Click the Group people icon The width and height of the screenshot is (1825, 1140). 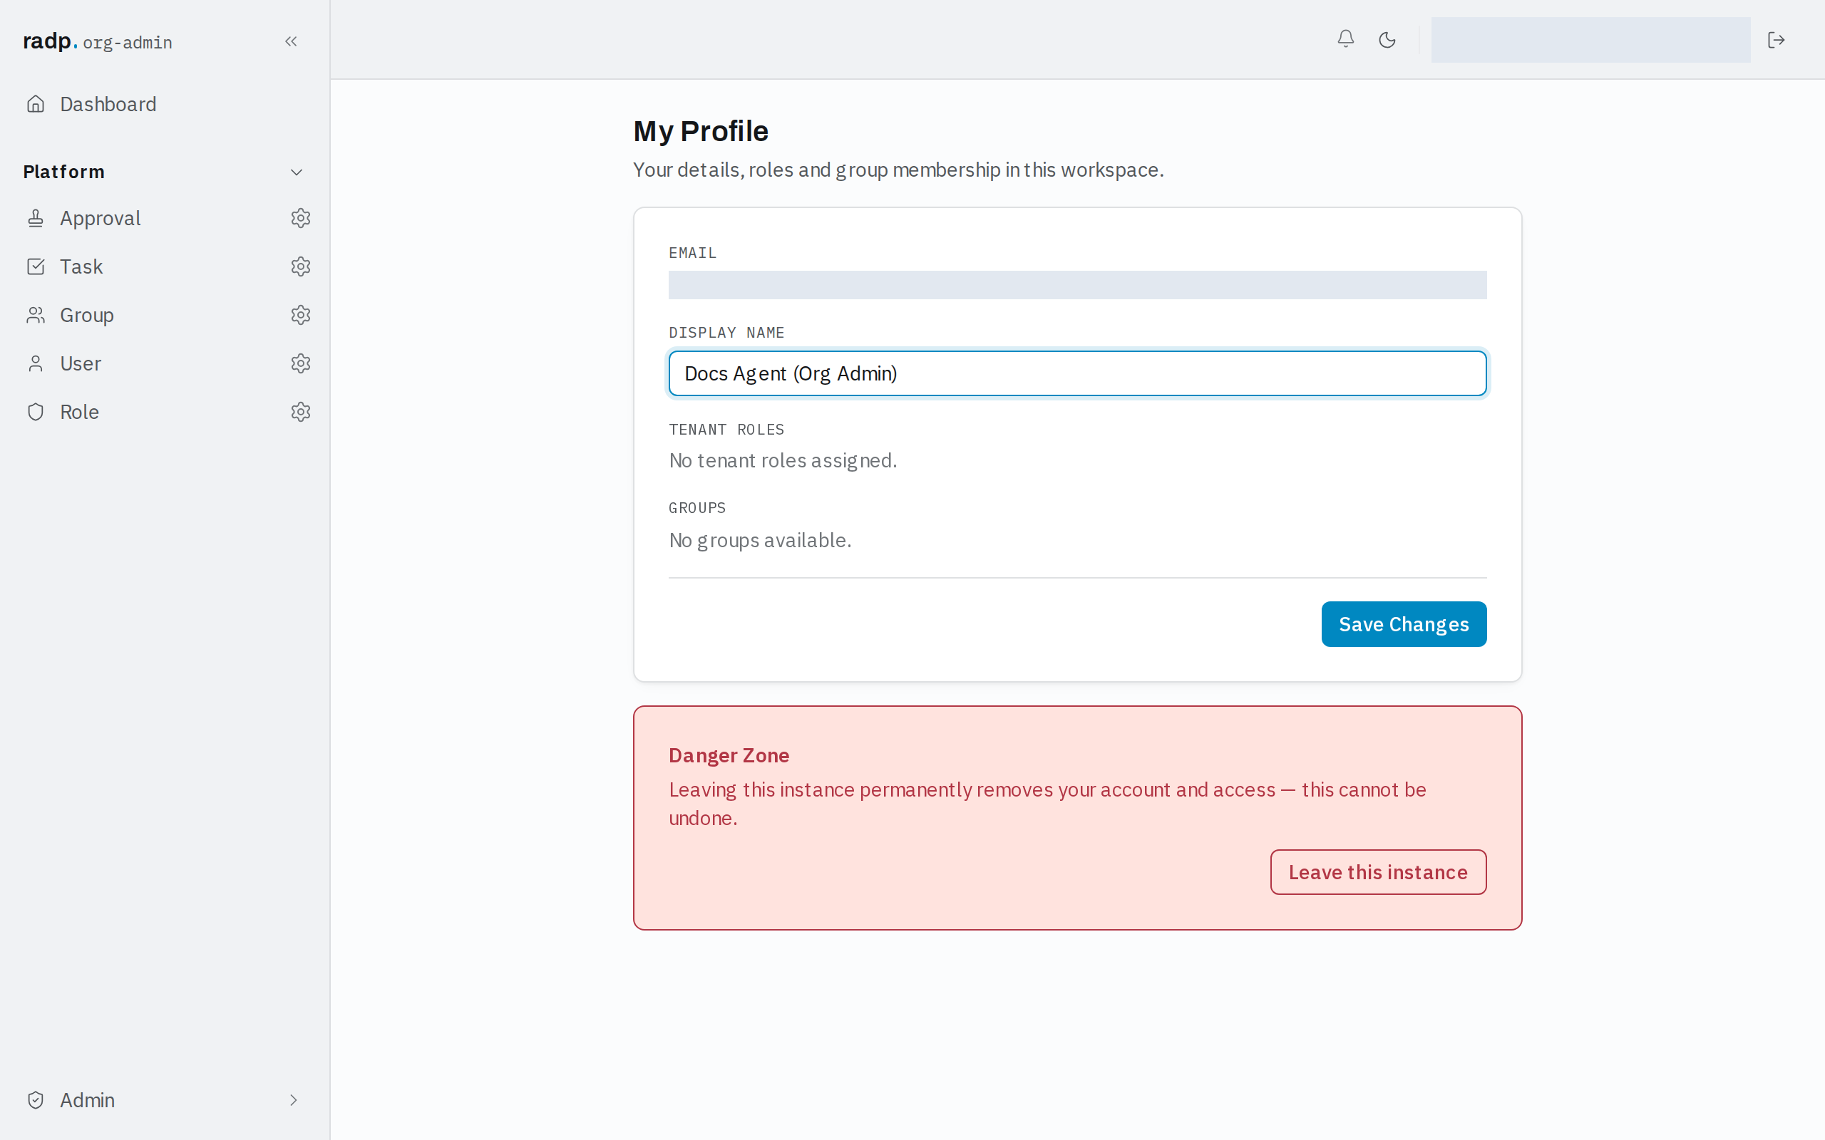click(x=36, y=315)
